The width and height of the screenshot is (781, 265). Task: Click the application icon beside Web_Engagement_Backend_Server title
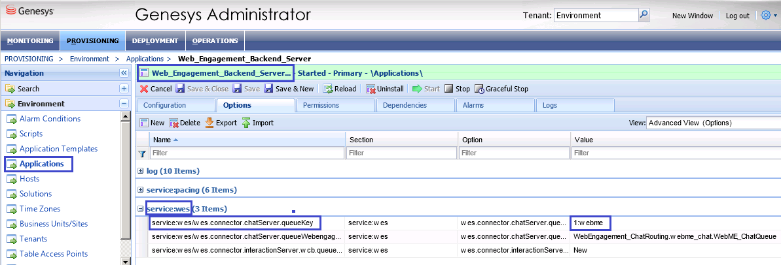tap(144, 74)
